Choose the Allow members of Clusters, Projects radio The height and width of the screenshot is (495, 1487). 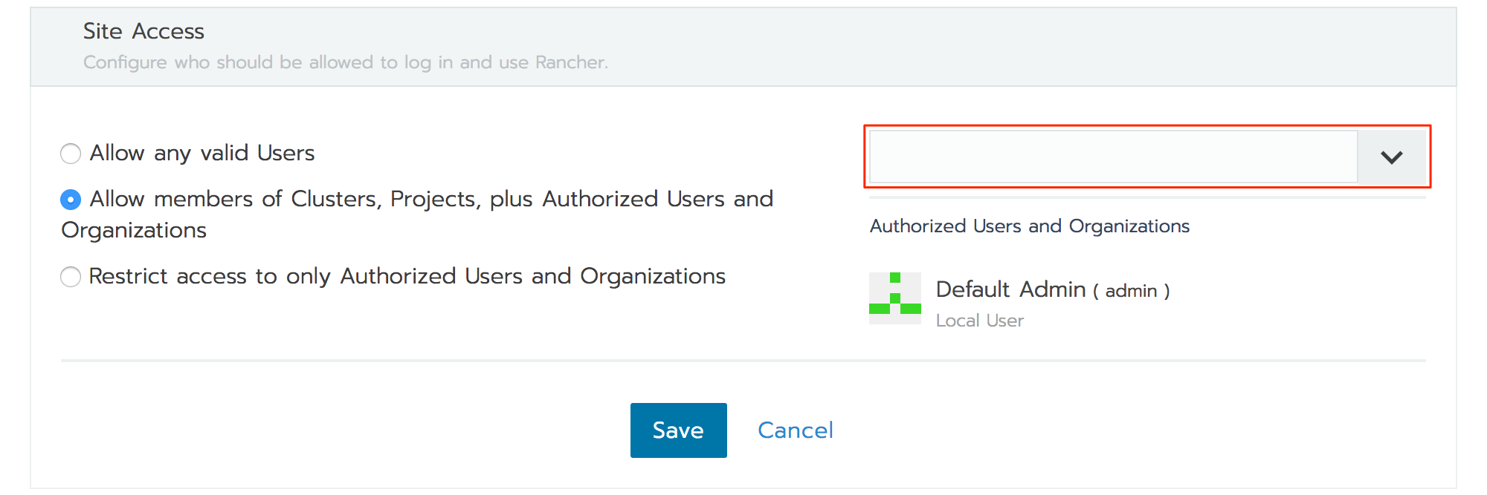click(x=71, y=200)
